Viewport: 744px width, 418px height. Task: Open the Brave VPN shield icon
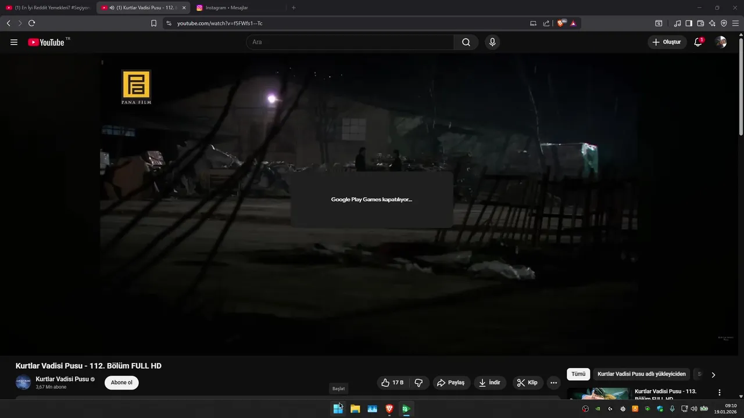point(724,23)
